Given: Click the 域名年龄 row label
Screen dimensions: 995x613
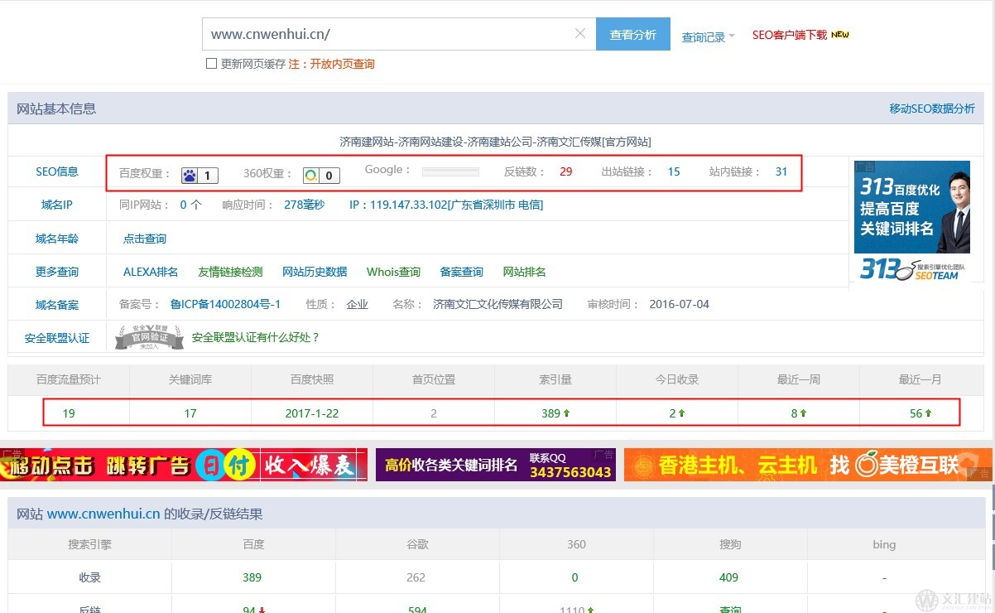Looking at the screenshot, I should pyautogui.click(x=57, y=239).
